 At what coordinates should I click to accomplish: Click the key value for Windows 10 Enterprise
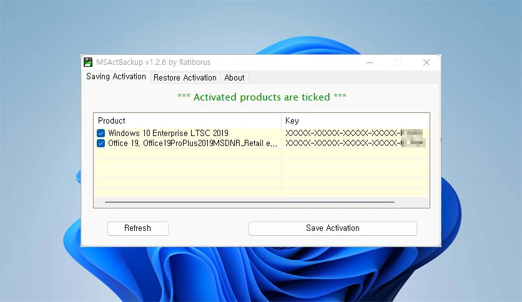click(x=354, y=134)
